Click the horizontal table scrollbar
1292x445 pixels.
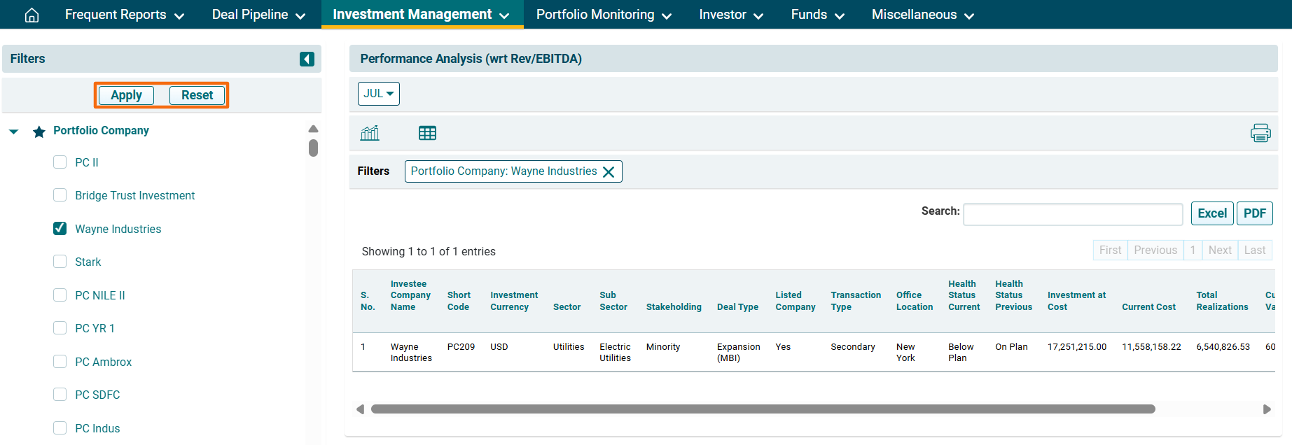tap(762, 409)
